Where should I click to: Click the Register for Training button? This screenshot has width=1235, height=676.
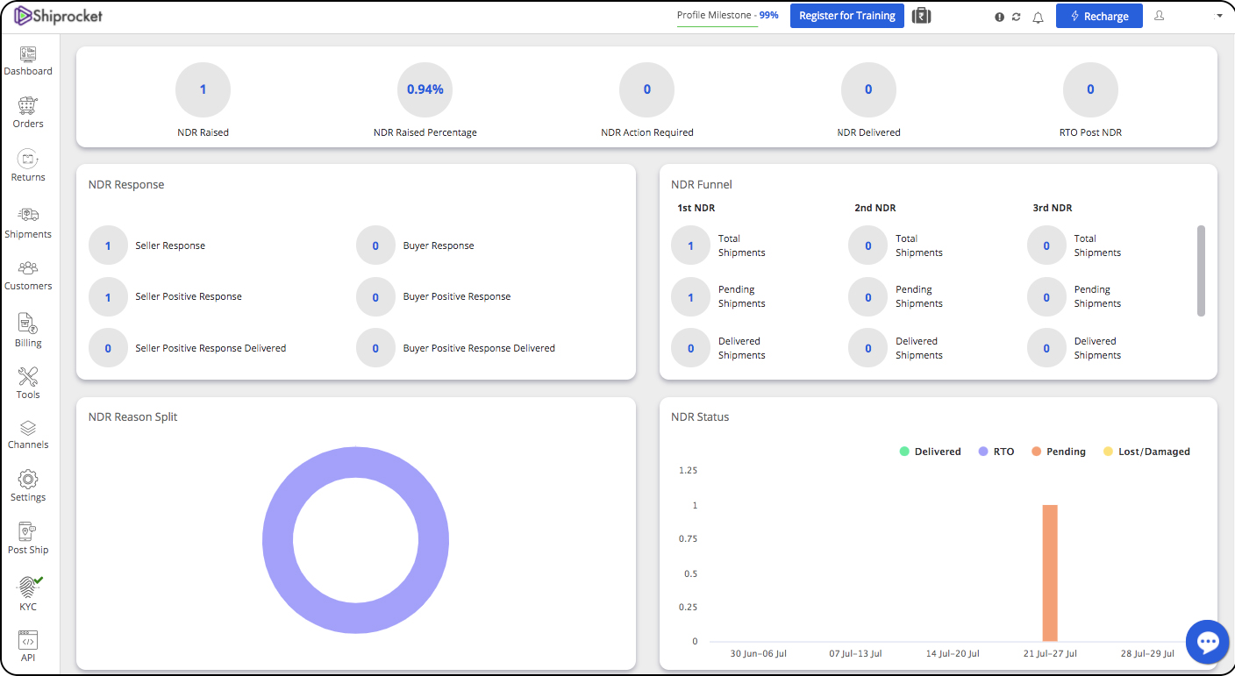[x=846, y=15]
